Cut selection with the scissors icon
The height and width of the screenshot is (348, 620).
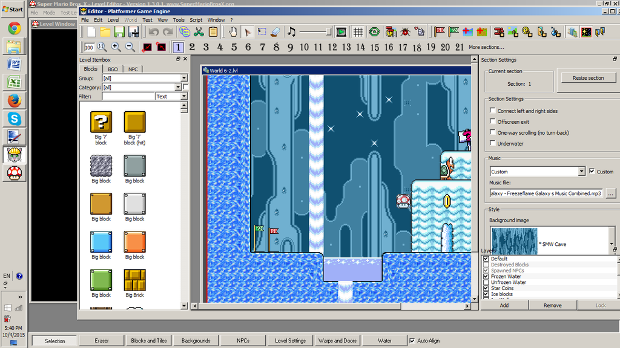pyautogui.click(x=199, y=31)
